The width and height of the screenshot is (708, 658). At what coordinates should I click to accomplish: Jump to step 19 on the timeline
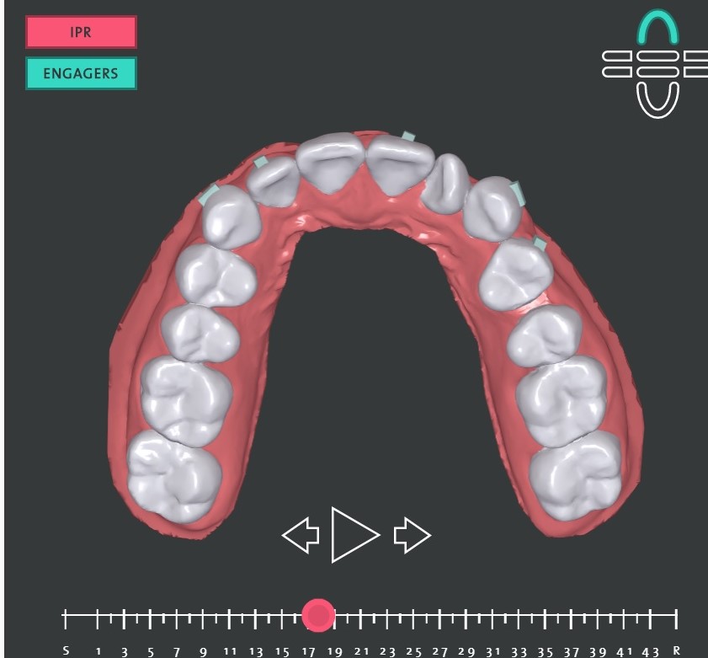334,651
